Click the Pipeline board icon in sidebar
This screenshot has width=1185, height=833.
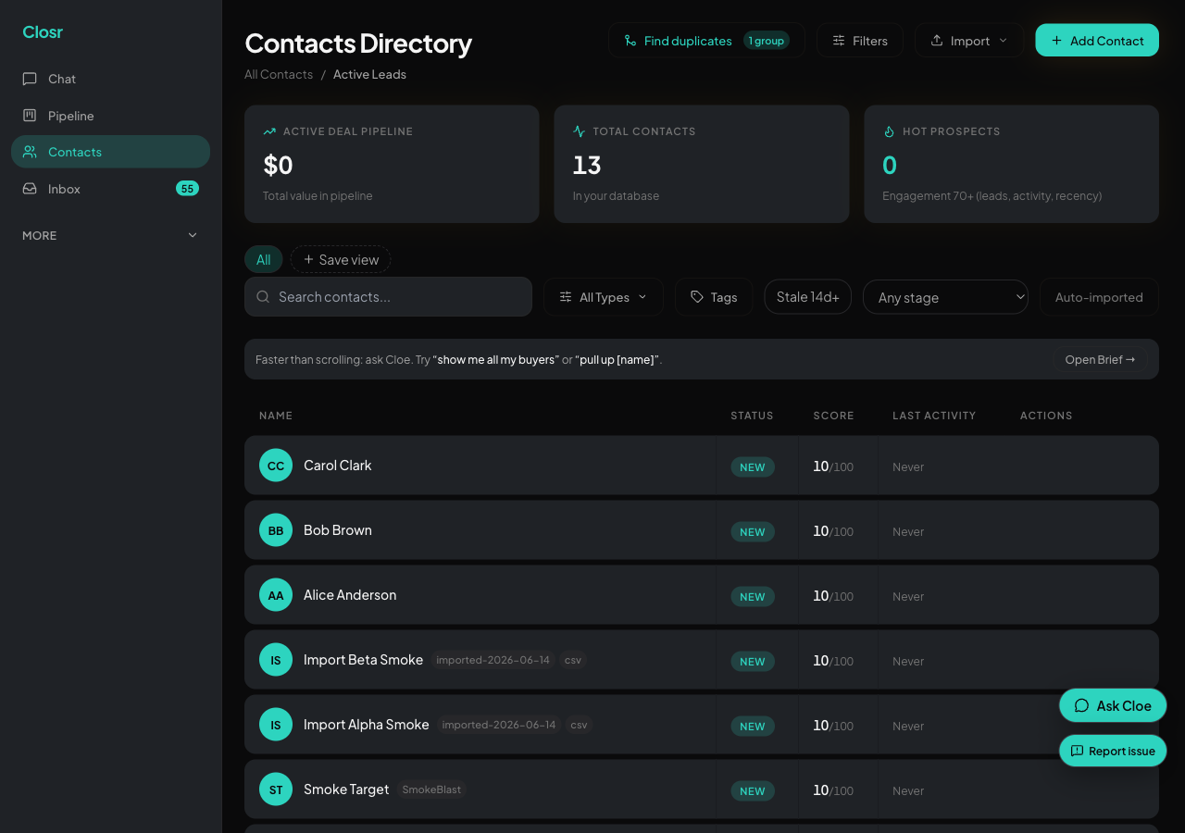(x=30, y=116)
